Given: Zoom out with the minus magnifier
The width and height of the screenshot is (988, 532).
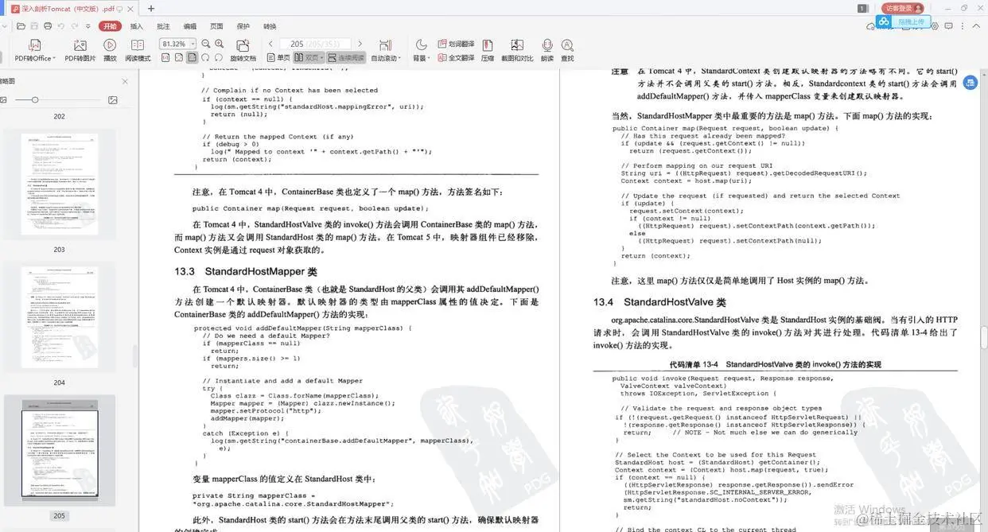Looking at the screenshot, I should pos(207,44).
